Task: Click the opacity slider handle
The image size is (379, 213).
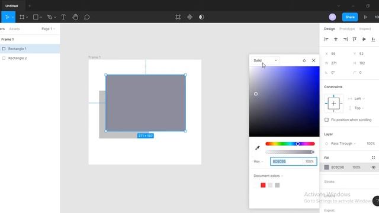Action: click(313, 152)
